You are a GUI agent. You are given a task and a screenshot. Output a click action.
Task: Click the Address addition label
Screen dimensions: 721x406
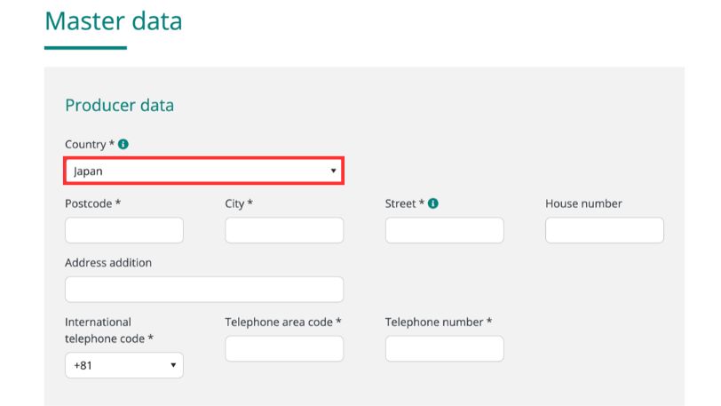coord(108,263)
